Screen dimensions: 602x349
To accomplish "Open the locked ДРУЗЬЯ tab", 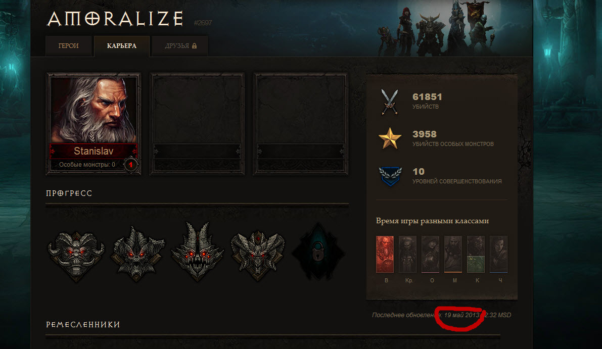I will 180,46.
